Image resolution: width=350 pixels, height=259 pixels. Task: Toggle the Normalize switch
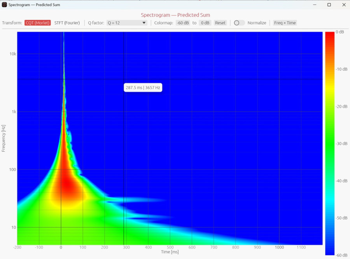click(239, 23)
